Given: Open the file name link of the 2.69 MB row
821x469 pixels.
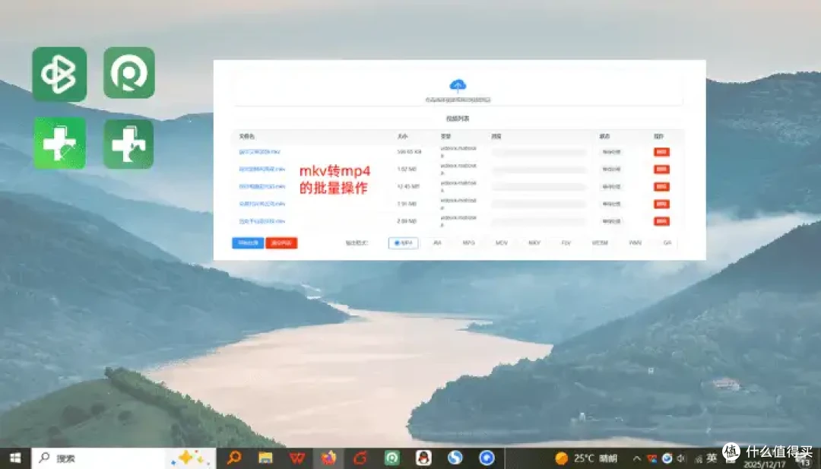Looking at the screenshot, I should coord(262,221).
